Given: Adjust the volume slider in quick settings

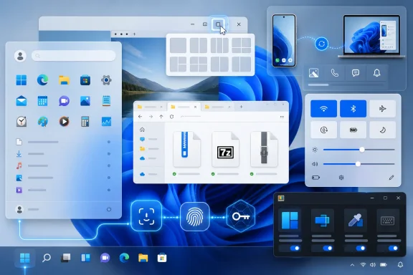Looking at the screenshot, I should point(359,164).
